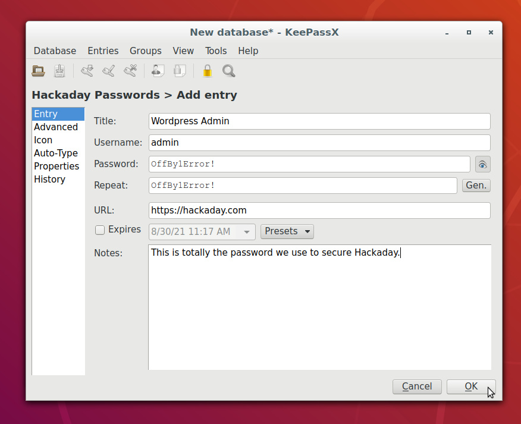Open search with the magnifier icon

(x=228, y=71)
